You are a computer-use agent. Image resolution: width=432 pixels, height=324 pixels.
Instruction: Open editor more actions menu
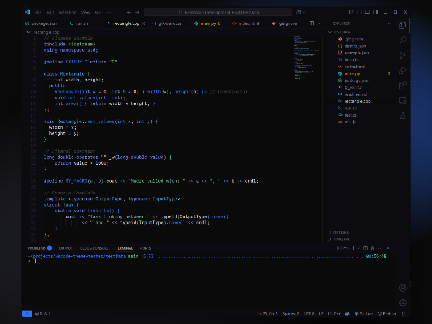tap(319, 23)
